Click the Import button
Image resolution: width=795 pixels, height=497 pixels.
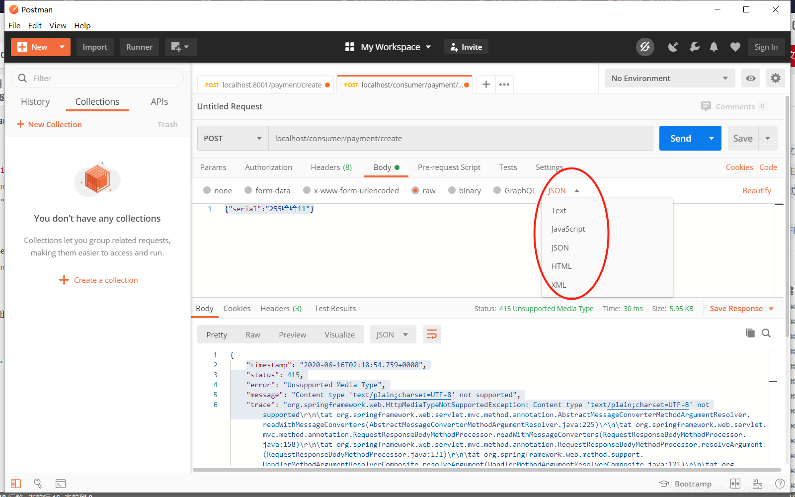(x=95, y=47)
